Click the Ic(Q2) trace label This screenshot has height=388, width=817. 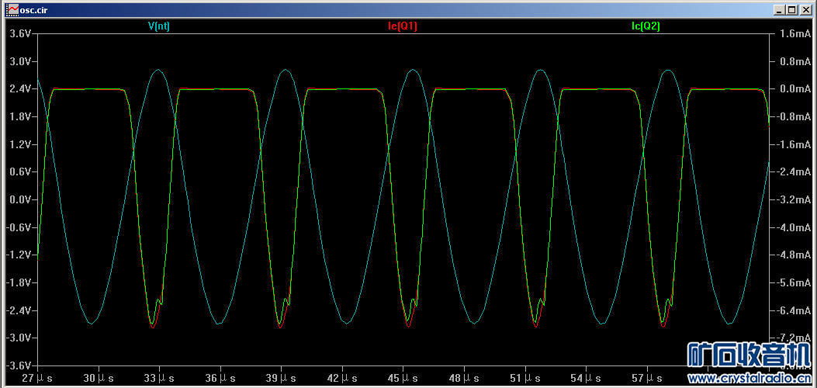(645, 27)
